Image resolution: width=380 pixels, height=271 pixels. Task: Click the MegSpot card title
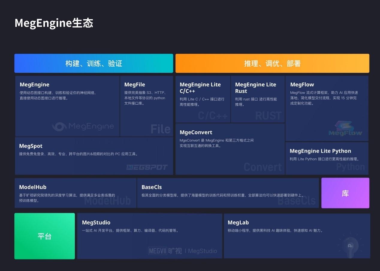(31, 146)
